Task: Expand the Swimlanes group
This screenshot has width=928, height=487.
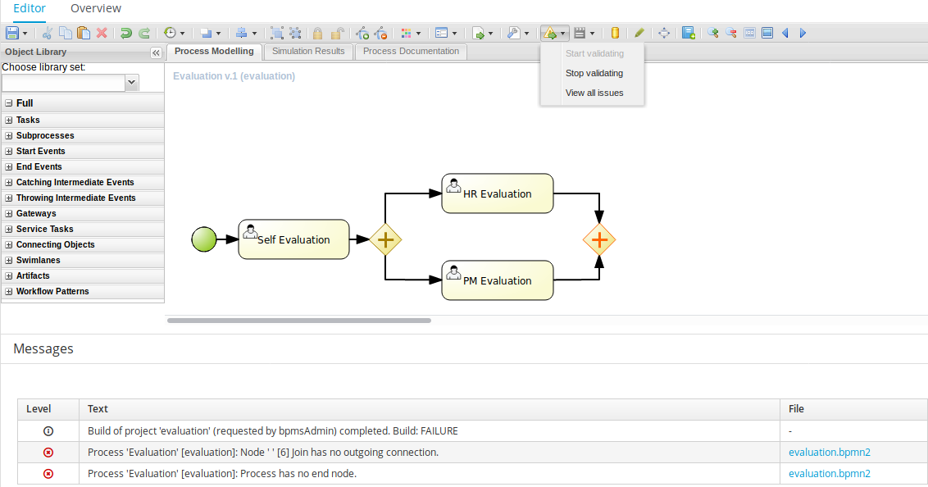Action: [9, 261]
